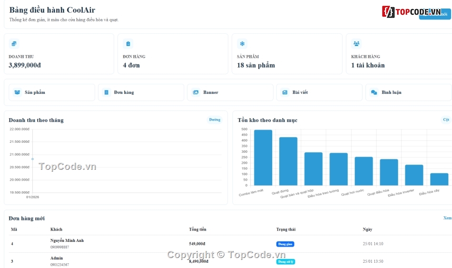Image resolution: width=452 pixels, height=268 pixels.
Task: Click the Quạt đứng bar
Action: (288, 161)
